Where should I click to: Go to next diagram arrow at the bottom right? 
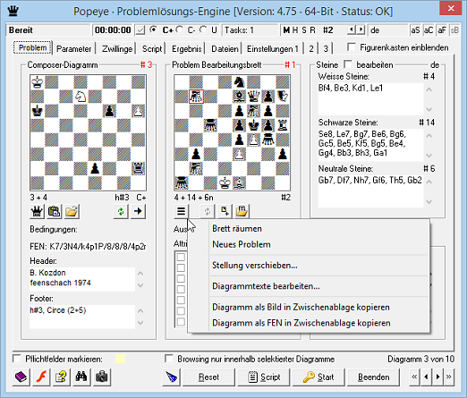437,377
